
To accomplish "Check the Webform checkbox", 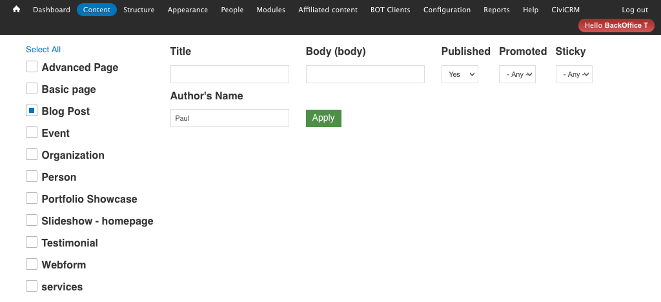I will click(32, 264).
